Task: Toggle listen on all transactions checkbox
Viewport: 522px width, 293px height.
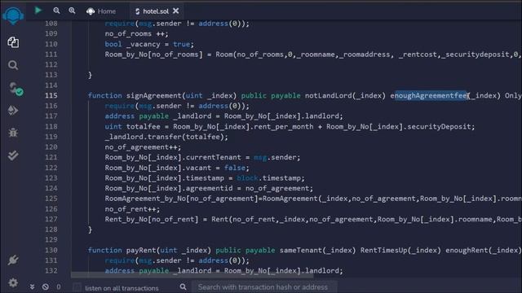Action: [x=77, y=287]
